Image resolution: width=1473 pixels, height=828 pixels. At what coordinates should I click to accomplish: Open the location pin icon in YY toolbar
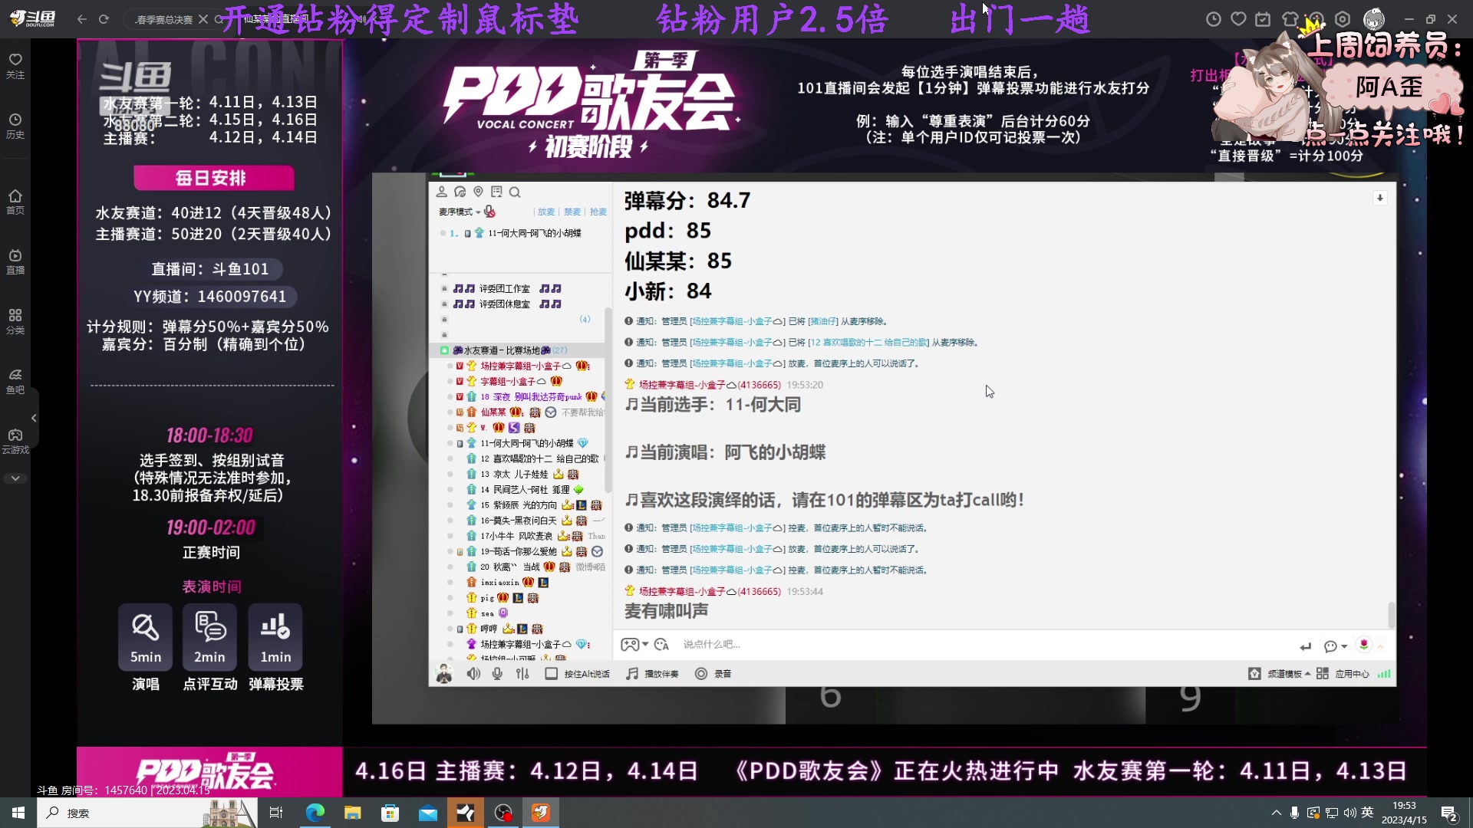478,192
